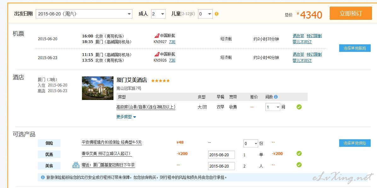
Task: Click the return flight date 2015-06-23
Action: click(48, 58)
